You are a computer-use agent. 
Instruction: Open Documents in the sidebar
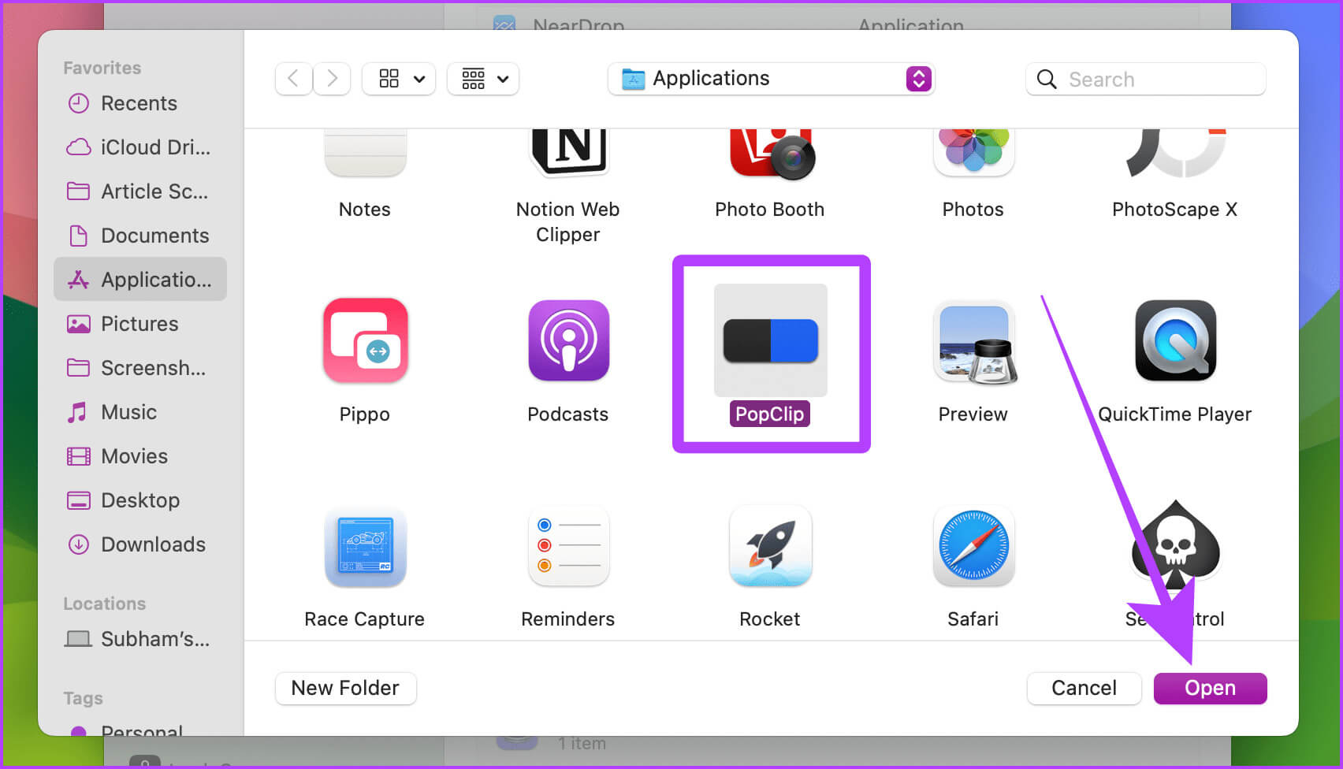click(x=140, y=236)
